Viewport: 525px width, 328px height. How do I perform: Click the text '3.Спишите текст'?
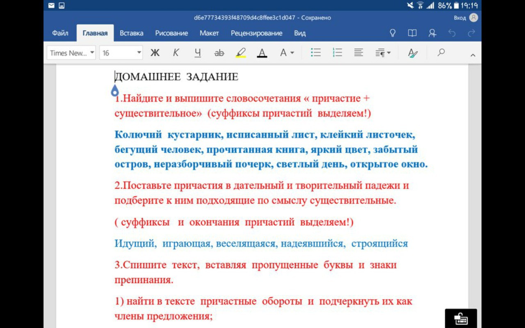157,265
